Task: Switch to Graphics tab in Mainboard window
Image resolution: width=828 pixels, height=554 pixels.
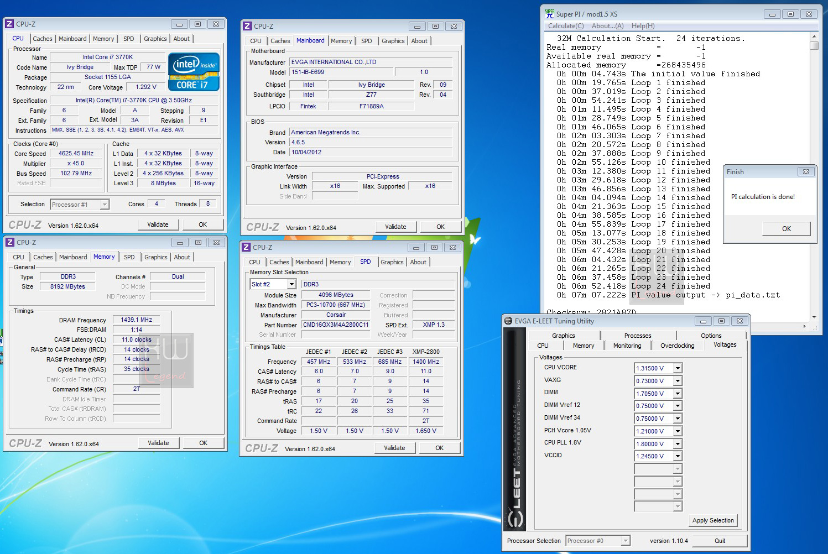Action: [393, 41]
